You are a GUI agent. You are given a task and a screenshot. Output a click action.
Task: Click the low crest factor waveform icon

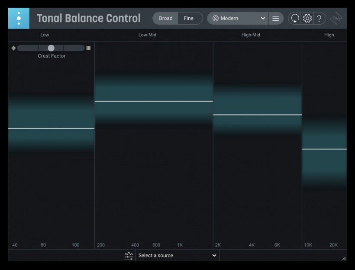pos(13,48)
